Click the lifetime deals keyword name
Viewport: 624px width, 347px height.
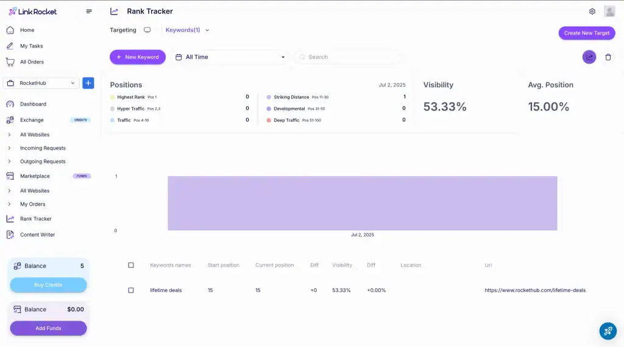click(x=166, y=290)
